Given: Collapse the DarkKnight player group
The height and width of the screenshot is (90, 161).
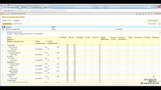Looking at the screenshot, I should [x=3, y=80].
